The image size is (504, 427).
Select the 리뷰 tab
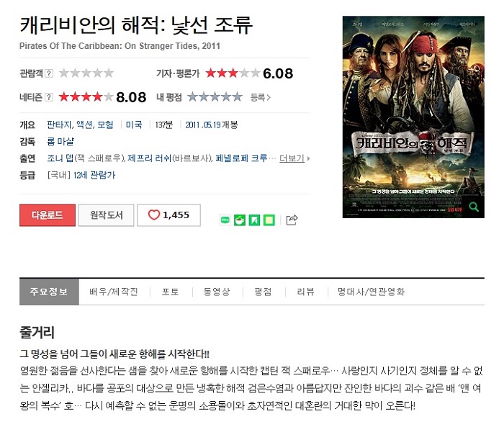point(306,292)
